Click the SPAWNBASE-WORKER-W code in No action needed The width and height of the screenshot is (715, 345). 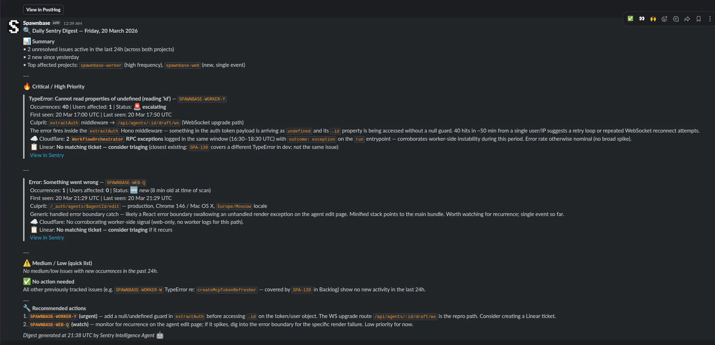tap(139, 290)
